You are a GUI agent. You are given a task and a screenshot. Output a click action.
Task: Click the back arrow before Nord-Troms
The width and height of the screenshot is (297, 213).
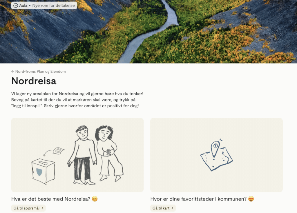click(13, 71)
